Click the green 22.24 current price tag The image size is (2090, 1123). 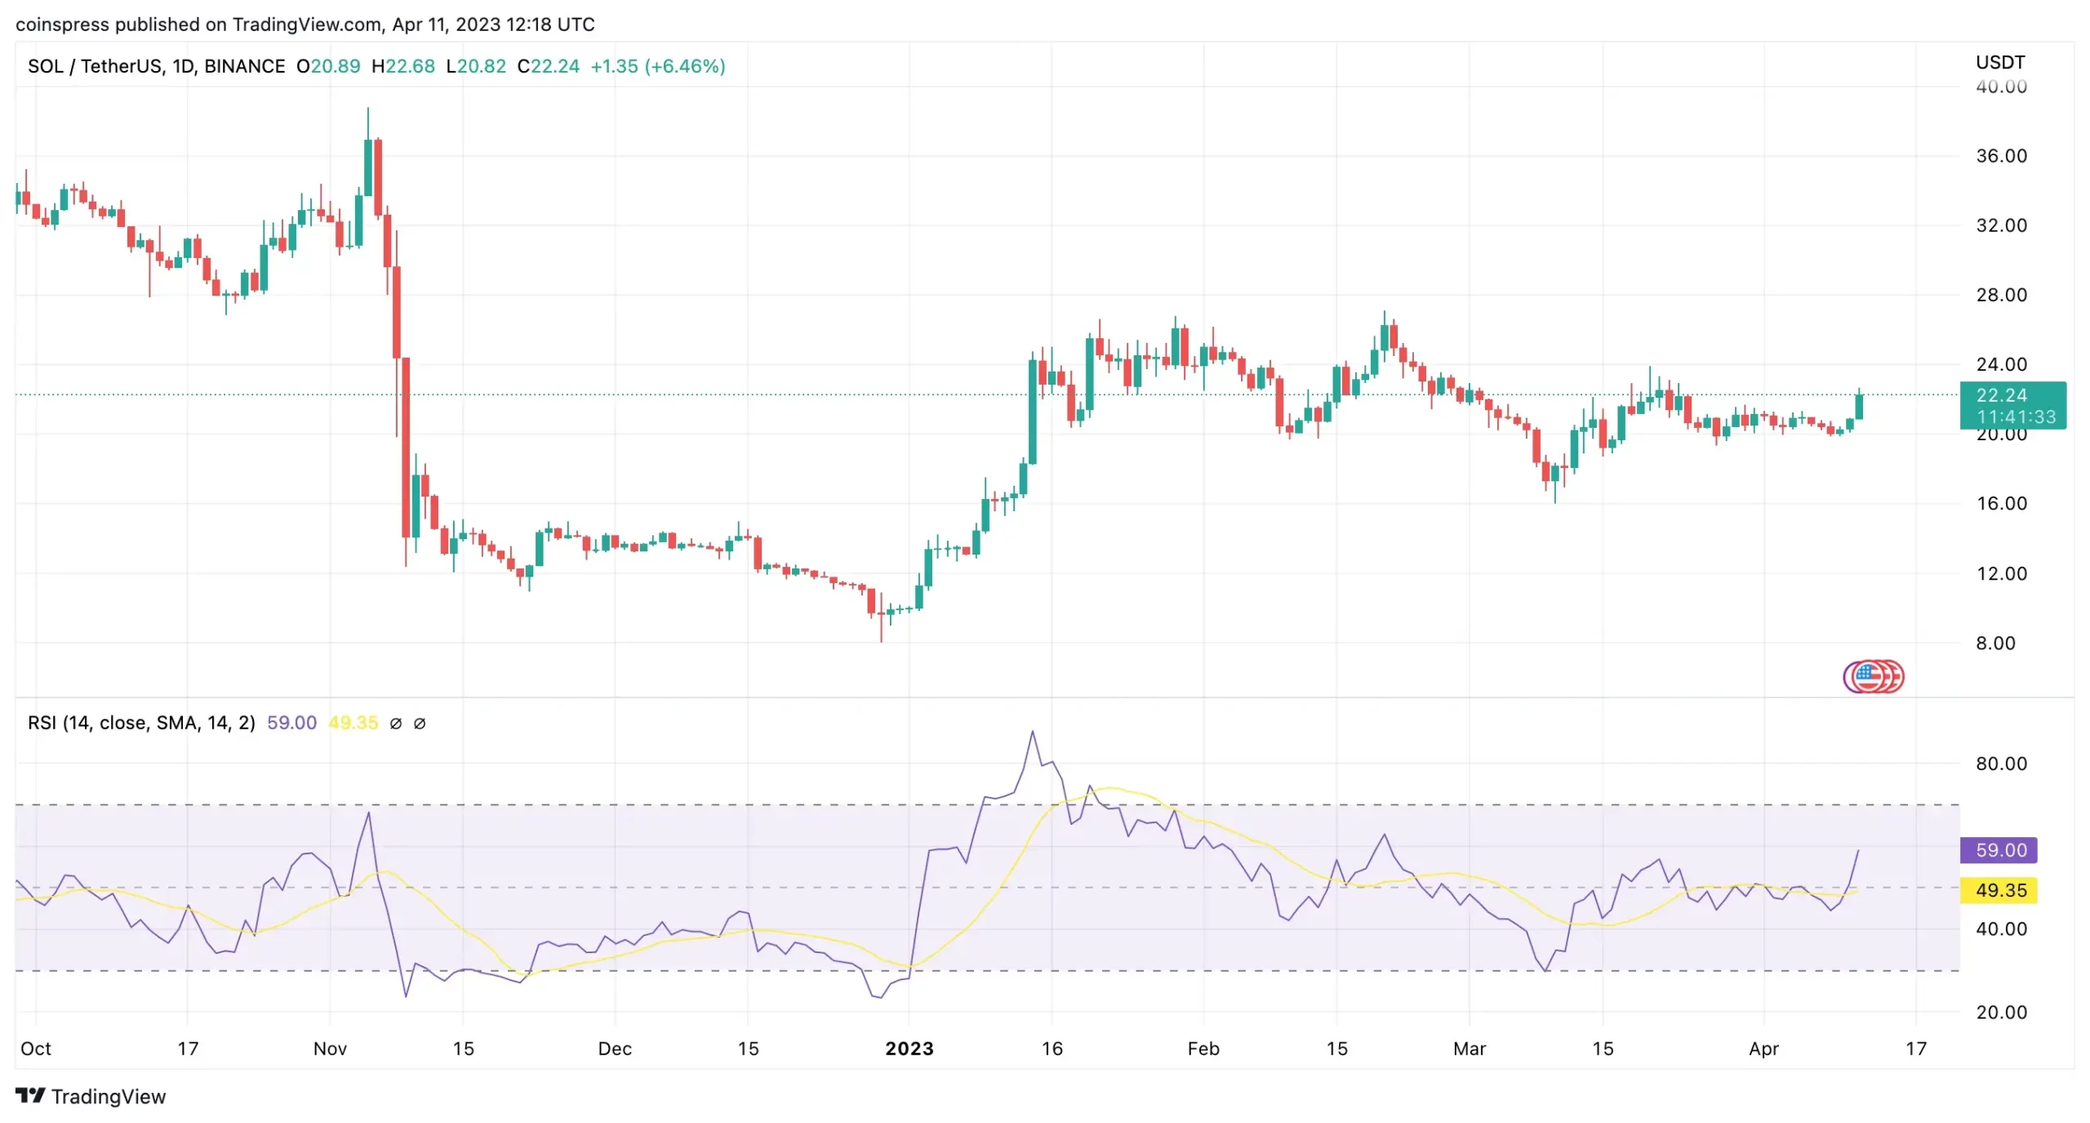[2001, 395]
